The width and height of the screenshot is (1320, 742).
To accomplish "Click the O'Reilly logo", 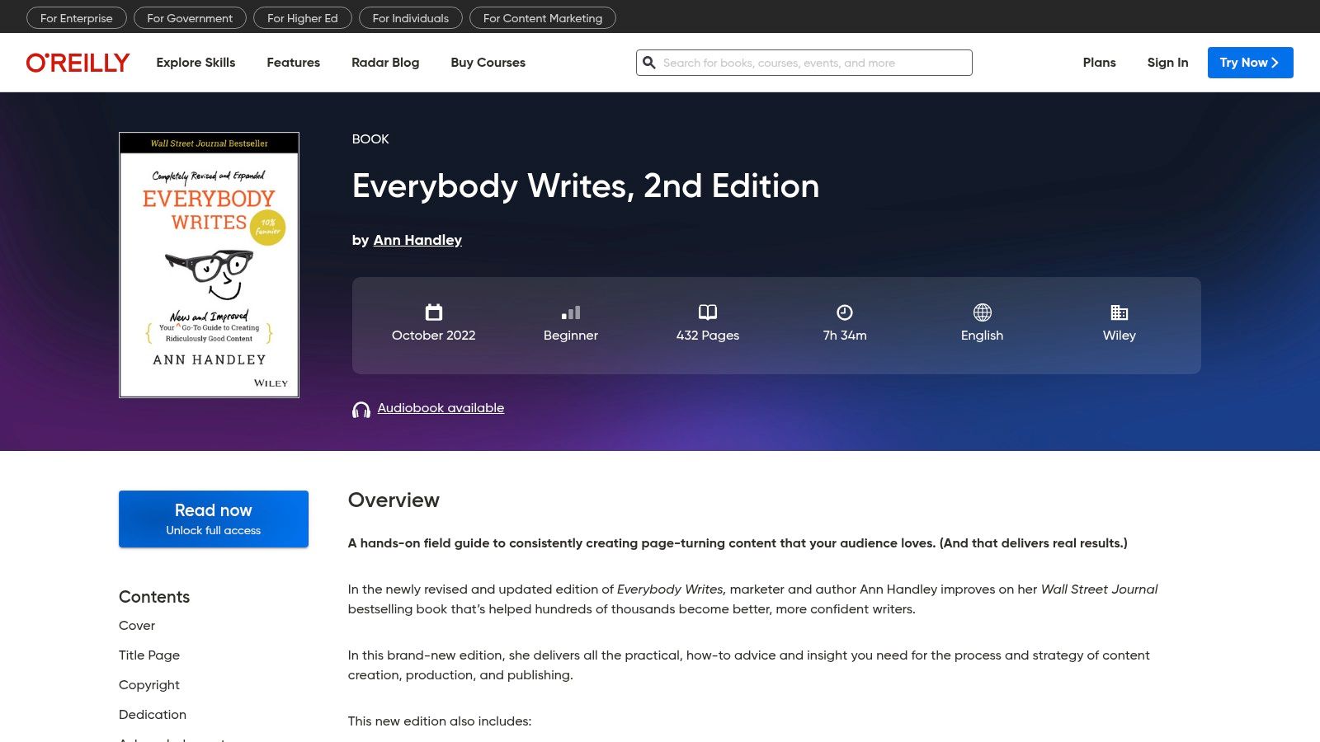I will click(78, 63).
